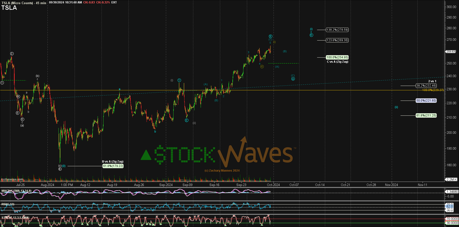This screenshot has width=459, height=227.
Task: Click the 200.00 price axis label
Action: click(x=451, y=132)
